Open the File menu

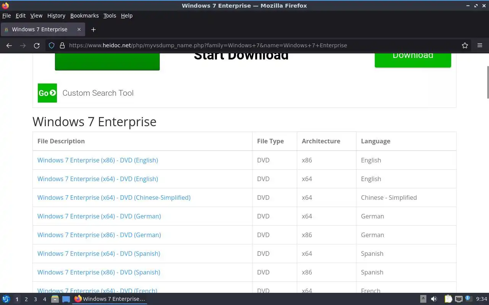tap(6, 16)
